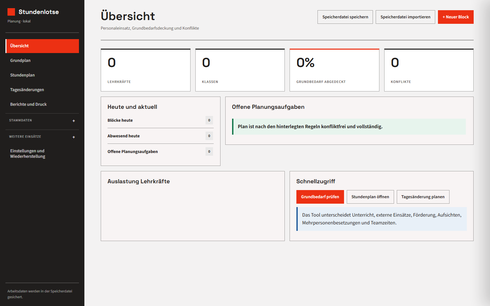This screenshot has width=490, height=306.
Task: Expand the Stammdaten section plus icon
Action: pos(73,121)
